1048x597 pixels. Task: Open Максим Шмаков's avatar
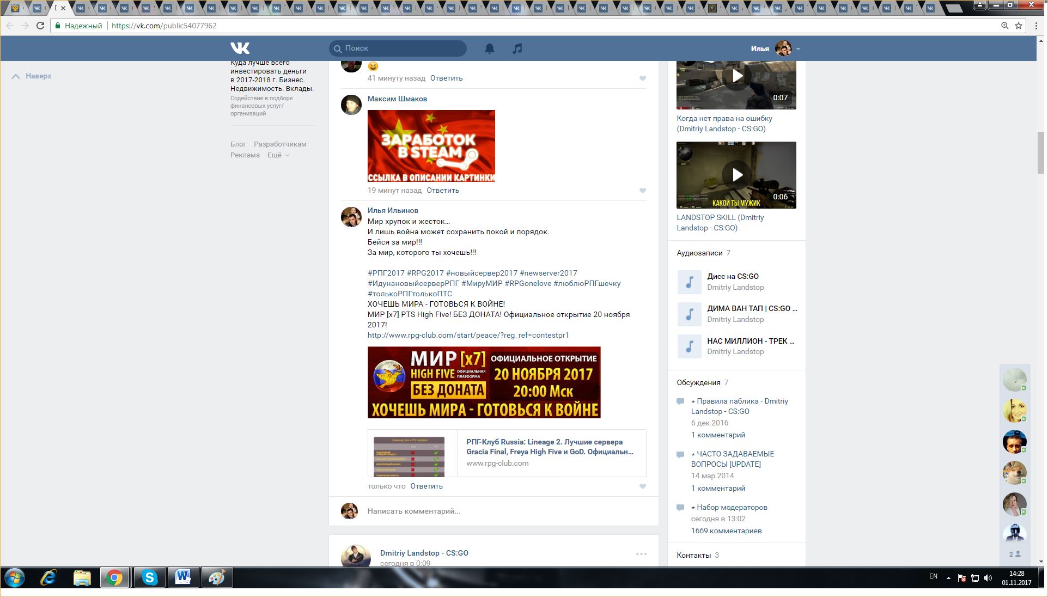click(x=351, y=105)
